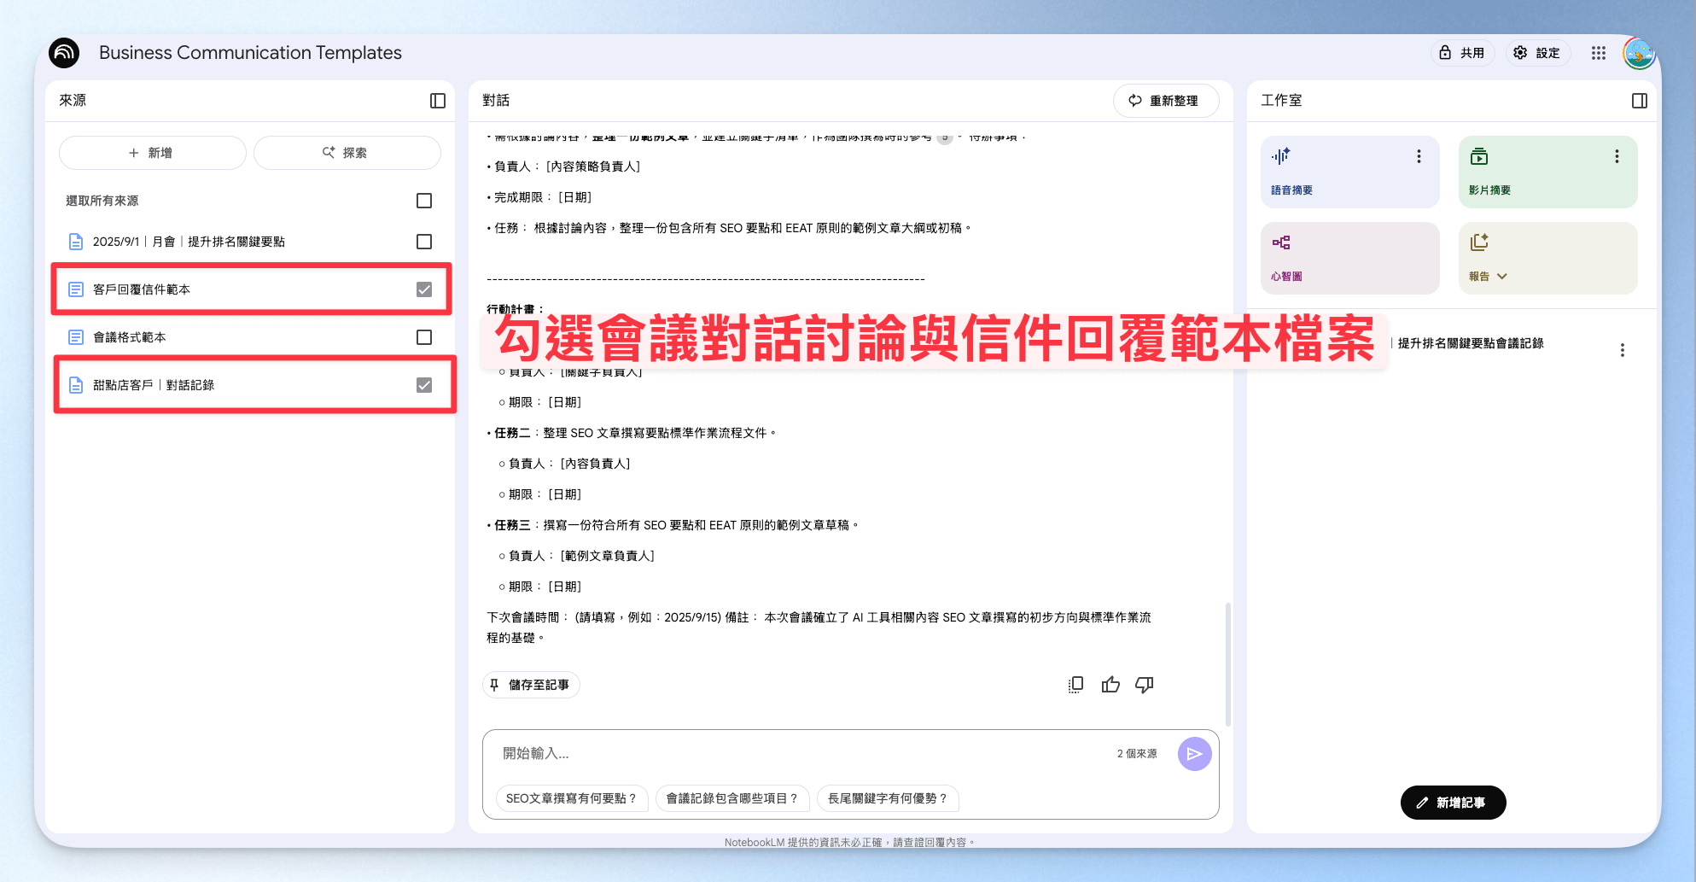Check the 選取所有來源 checkbox
The image size is (1696, 882).
(424, 201)
